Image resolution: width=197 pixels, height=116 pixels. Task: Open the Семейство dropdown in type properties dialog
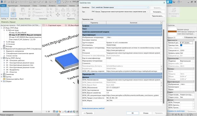click(147, 7)
